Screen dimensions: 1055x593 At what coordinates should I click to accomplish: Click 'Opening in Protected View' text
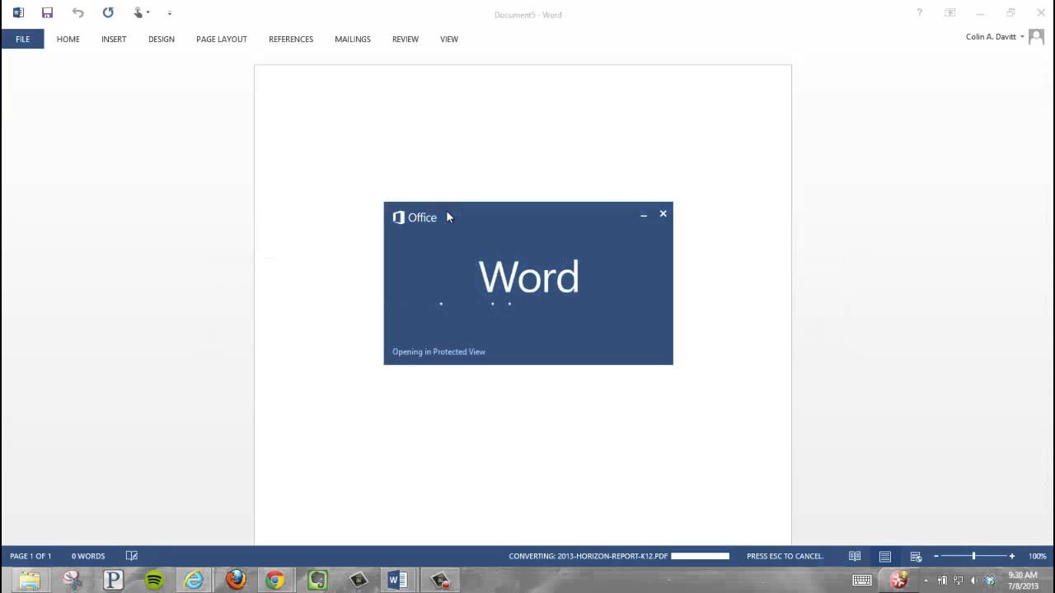pyautogui.click(x=438, y=352)
